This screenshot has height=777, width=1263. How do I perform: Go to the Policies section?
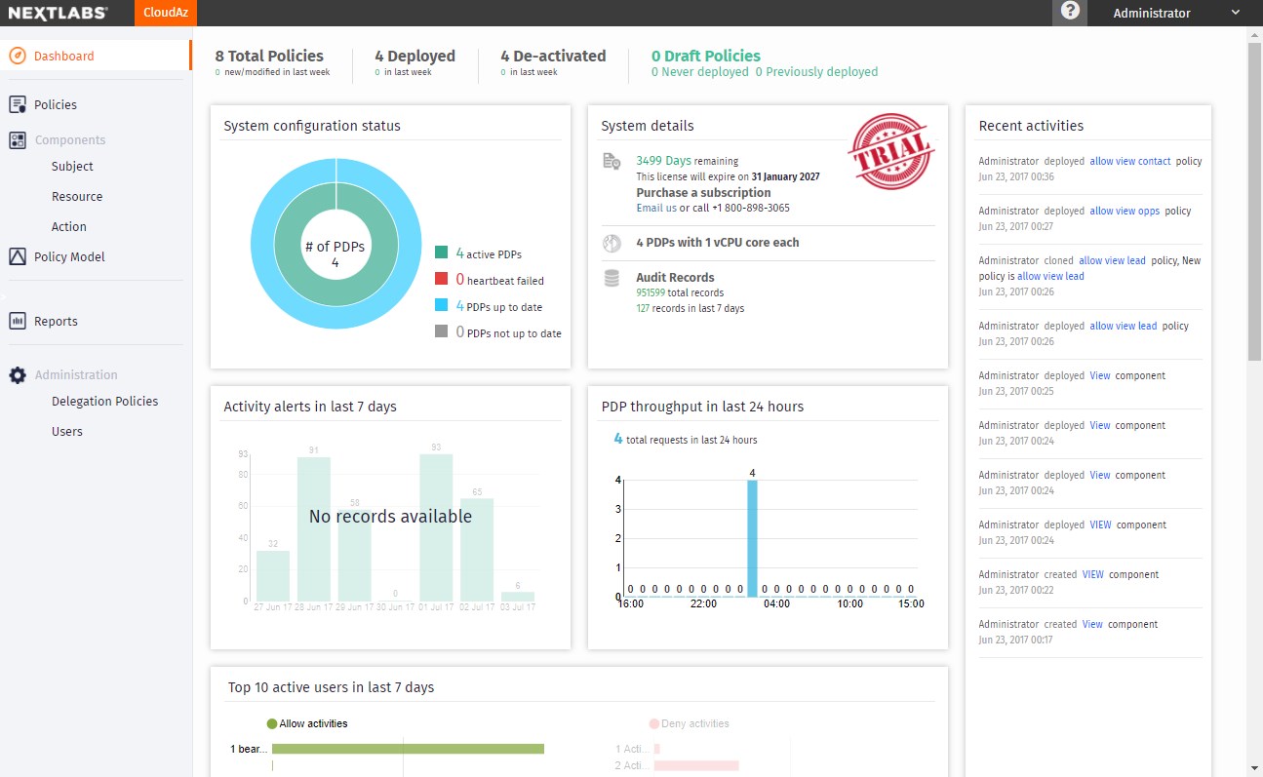click(x=56, y=104)
